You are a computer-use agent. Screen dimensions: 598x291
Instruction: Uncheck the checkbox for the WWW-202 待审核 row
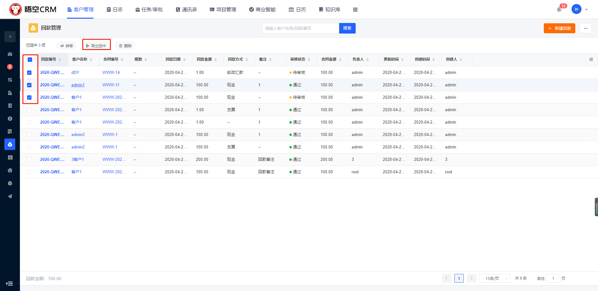[x=29, y=98]
